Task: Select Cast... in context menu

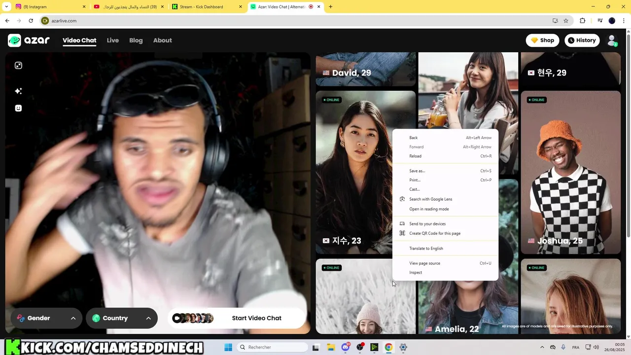Action: [x=445, y=189]
